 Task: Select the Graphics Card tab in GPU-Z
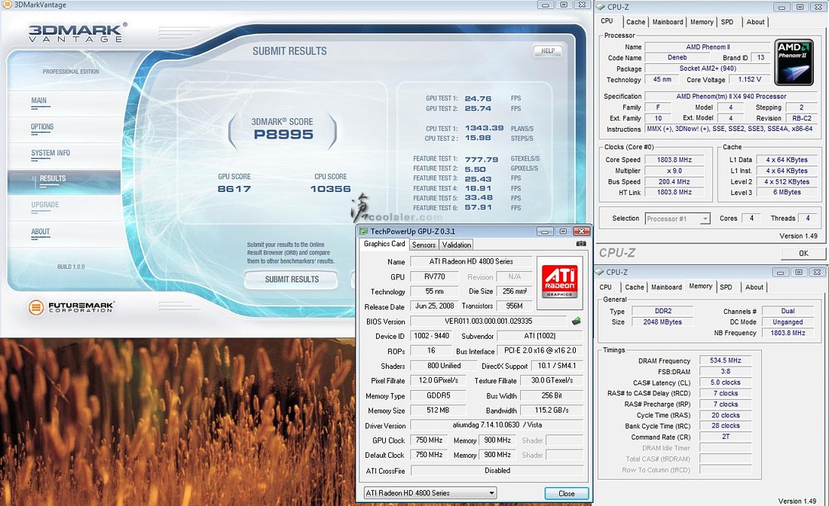point(384,244)
